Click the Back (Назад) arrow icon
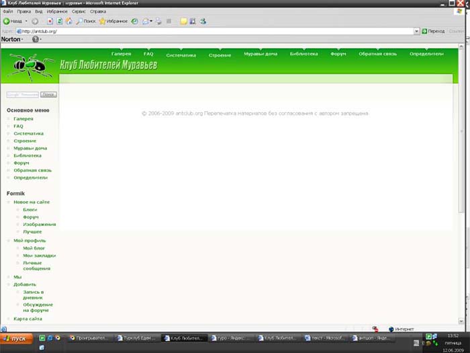 click(7, 22)
